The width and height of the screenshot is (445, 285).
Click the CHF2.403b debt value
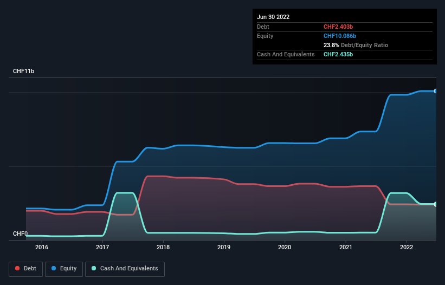click(338, 27)
